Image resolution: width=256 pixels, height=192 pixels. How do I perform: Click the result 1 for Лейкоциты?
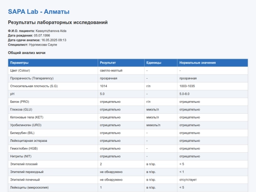point(101,188)
